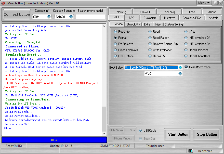Select IMEI(switched On) radio option
This screenshot has width=224, height=154.
tap(197, 44)
